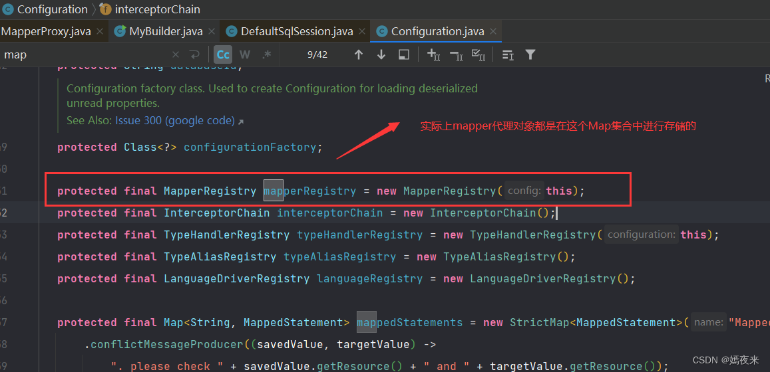Toggle Words (W) search option

(244, 55)
